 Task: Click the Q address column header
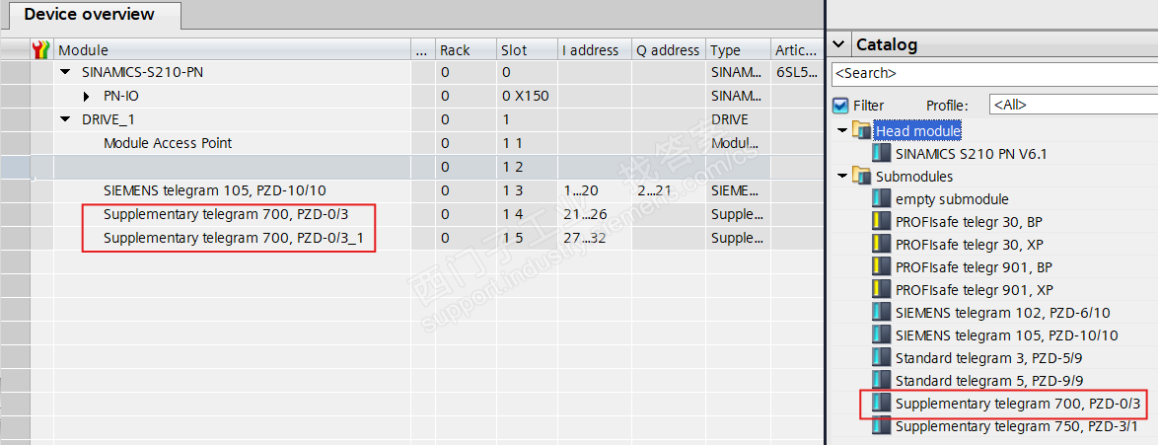[669, 50]
